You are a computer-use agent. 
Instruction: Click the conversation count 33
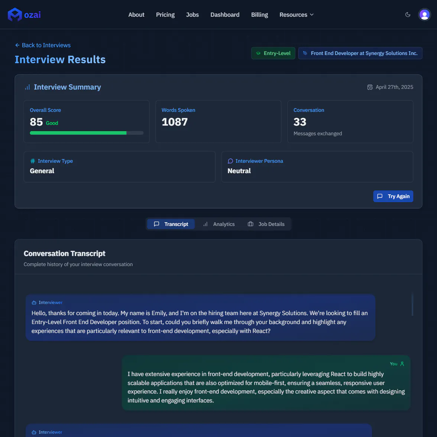tap(300, 122)
